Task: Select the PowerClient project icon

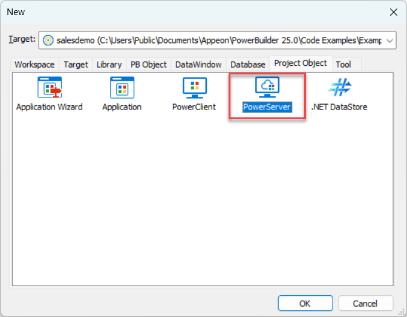Action: [x=194, y=88]
